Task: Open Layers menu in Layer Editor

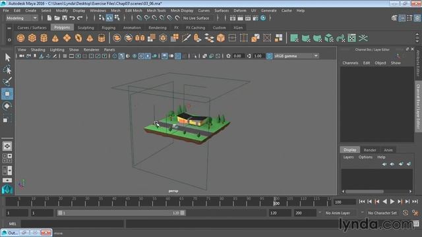Action: click(x=348, y=157)
